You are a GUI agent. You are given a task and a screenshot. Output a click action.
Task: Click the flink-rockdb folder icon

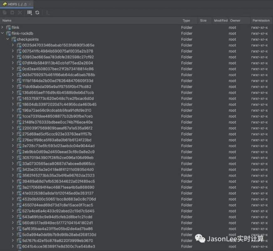(8, 34)
